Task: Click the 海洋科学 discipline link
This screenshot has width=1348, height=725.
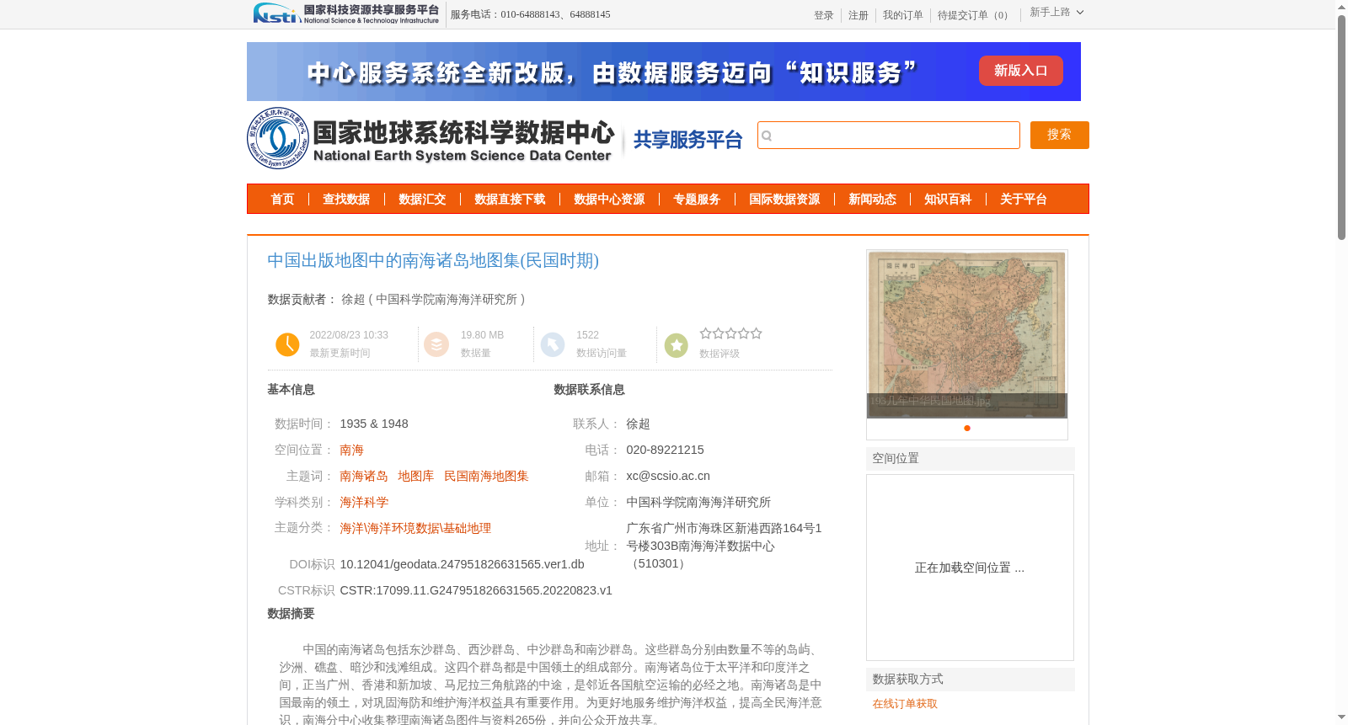Action: pos(364,503)
